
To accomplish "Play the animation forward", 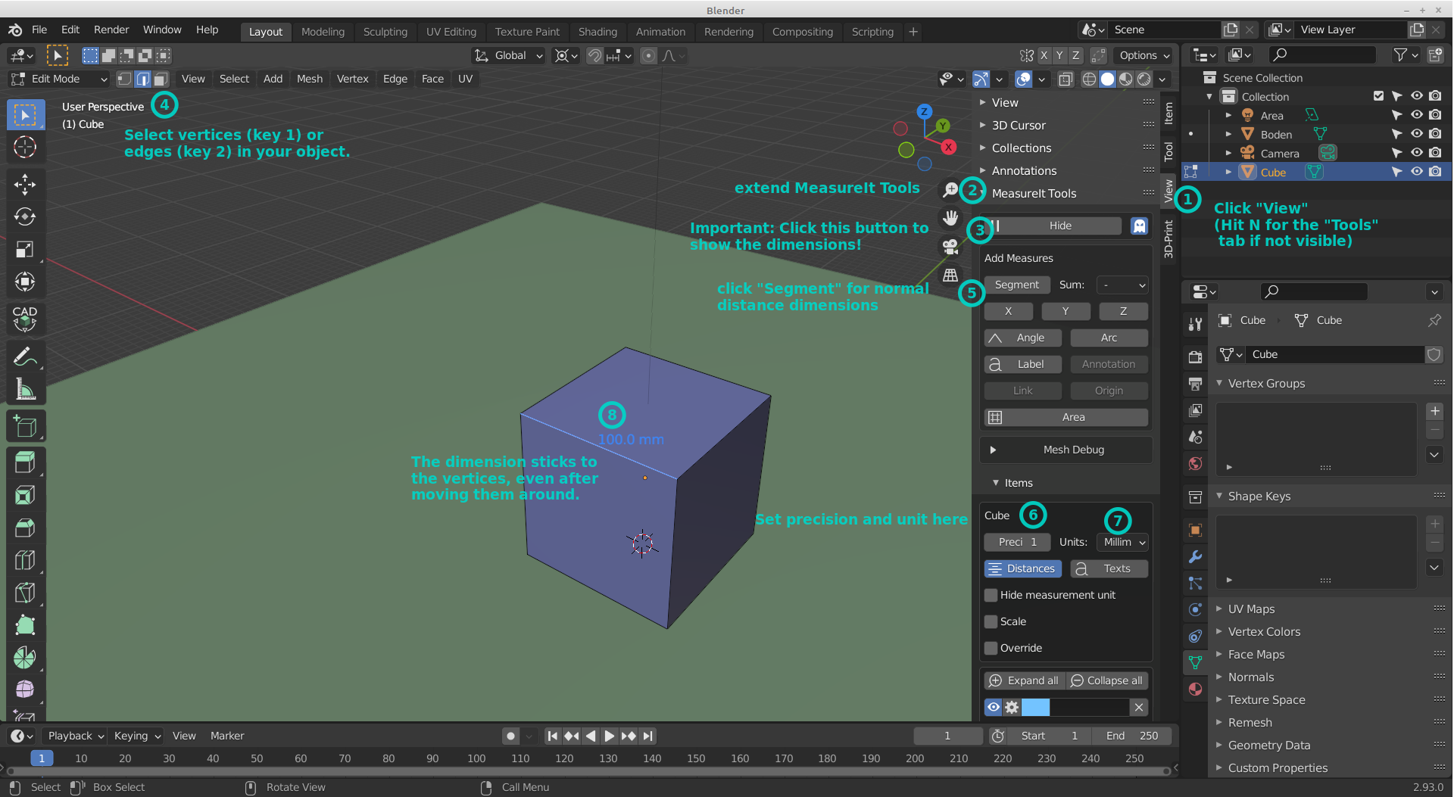I will coord(609,736).
